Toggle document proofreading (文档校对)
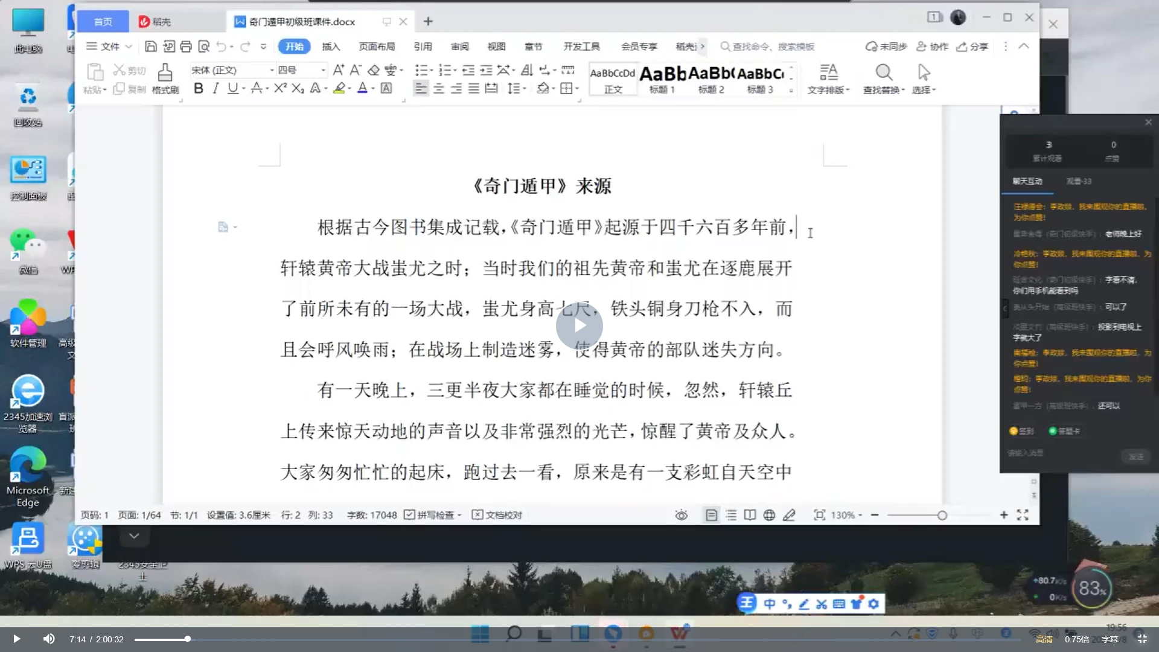 coord(497,515)
